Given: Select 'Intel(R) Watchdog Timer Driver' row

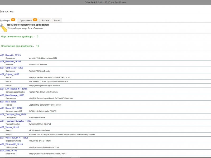Looking at the screenshot, I should 47,154.
